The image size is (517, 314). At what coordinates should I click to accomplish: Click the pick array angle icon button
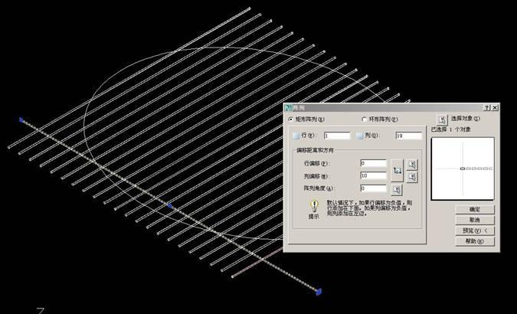coord(397,190)
